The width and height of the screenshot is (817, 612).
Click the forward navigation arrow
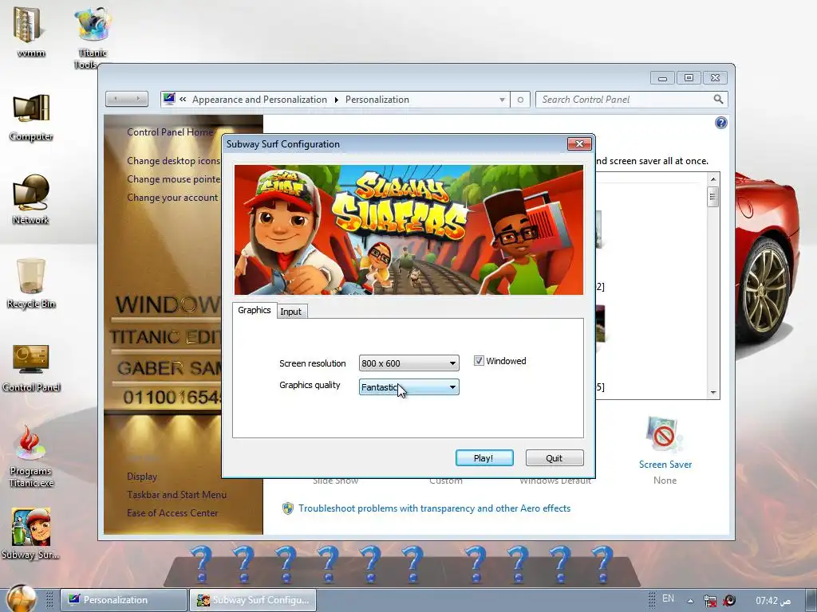coord(137,98)
